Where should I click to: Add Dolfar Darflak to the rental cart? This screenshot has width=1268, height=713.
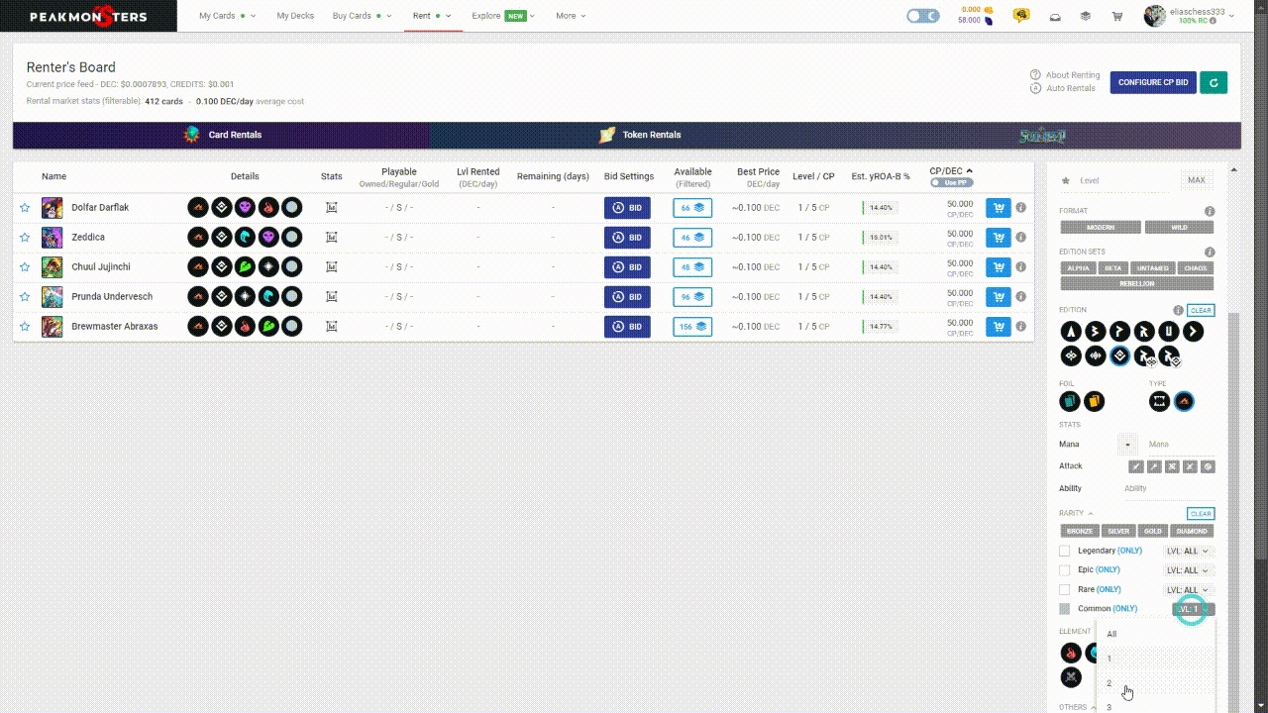coord(998,208)
